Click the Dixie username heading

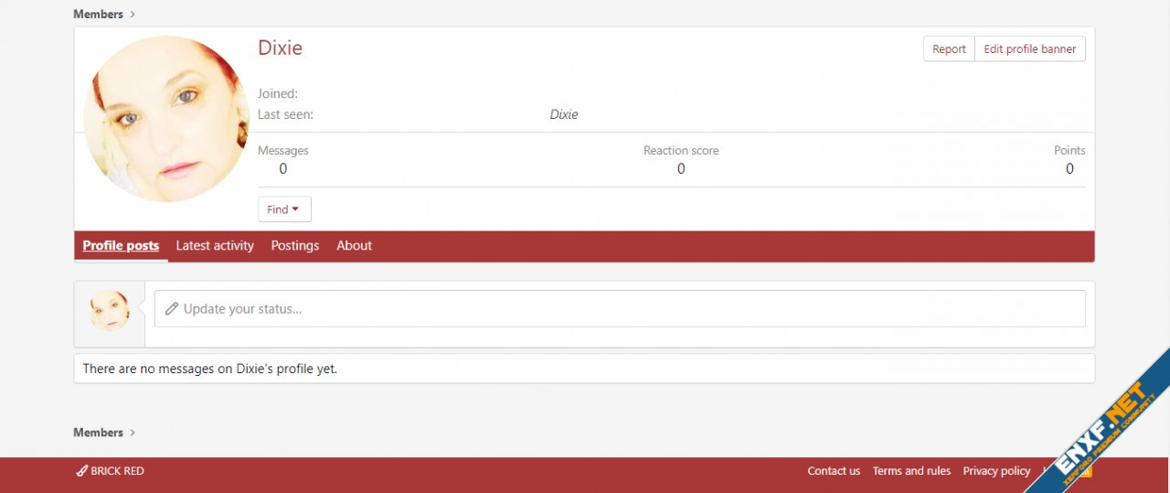[280, 48]
